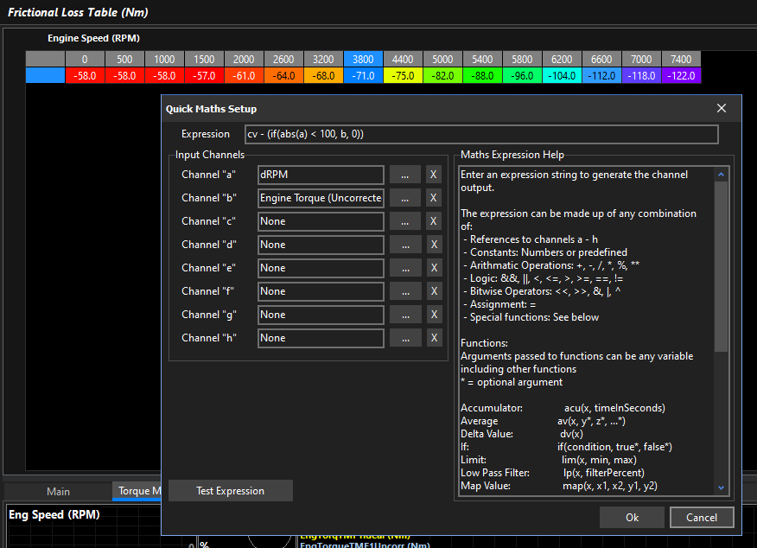Confirm the dialog with Ok
The image size is (757, 548).
pyautogui.click(x=632, y=517)
